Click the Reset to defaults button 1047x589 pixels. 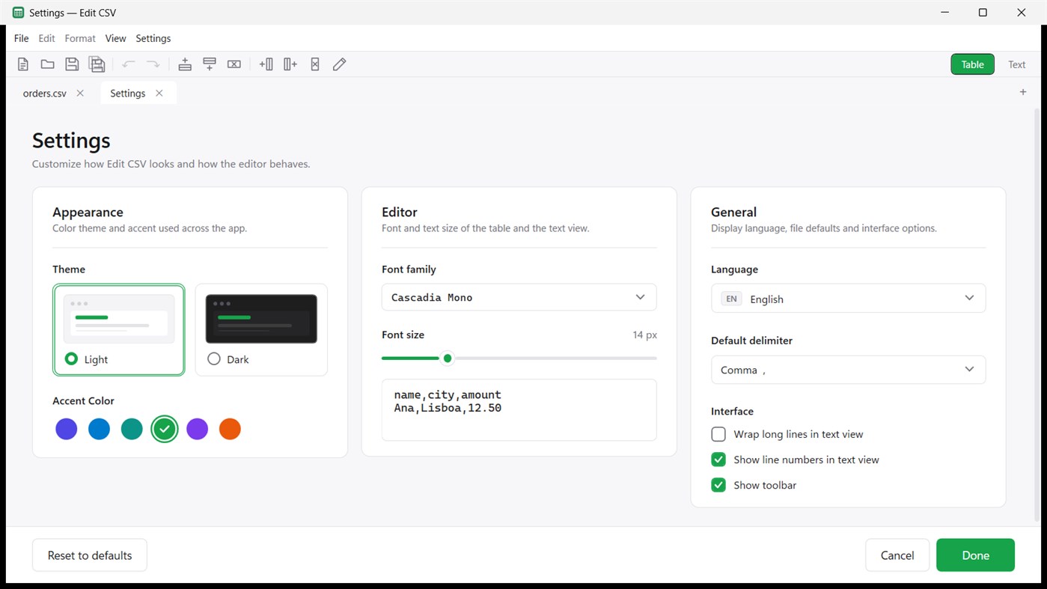coord(90,555)
